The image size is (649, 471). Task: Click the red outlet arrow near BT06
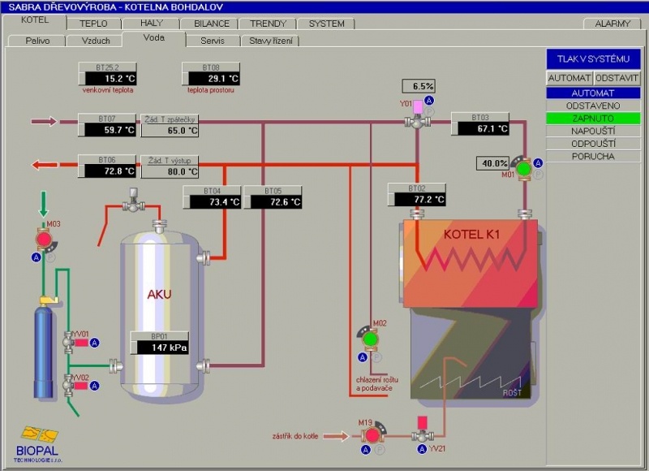point(45,165)
